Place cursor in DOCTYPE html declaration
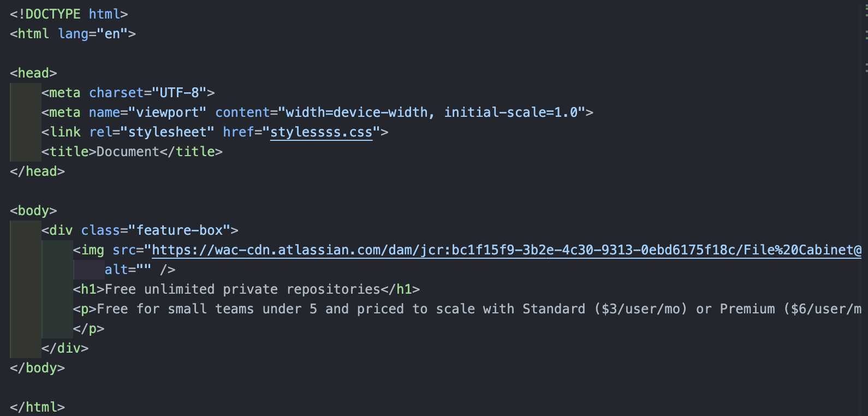 [x=69, y=14]
